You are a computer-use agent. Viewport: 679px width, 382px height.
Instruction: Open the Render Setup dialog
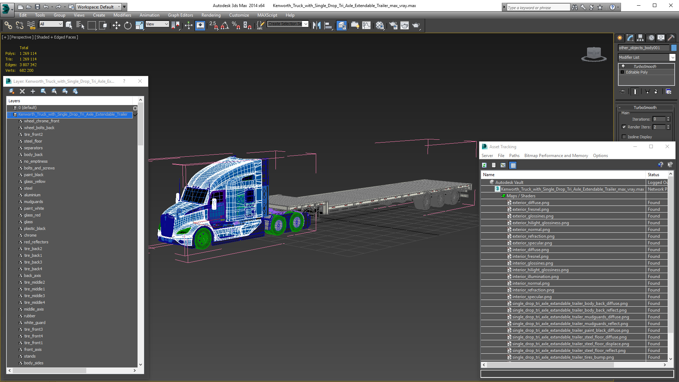tap(393, 25)
